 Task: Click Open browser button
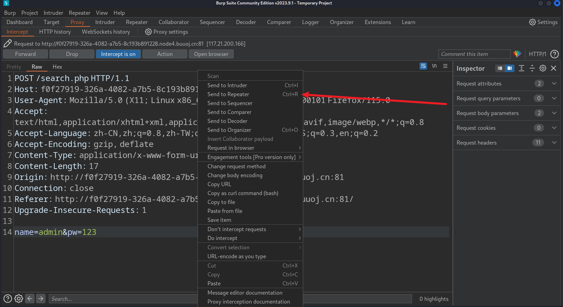pos(211,54)
